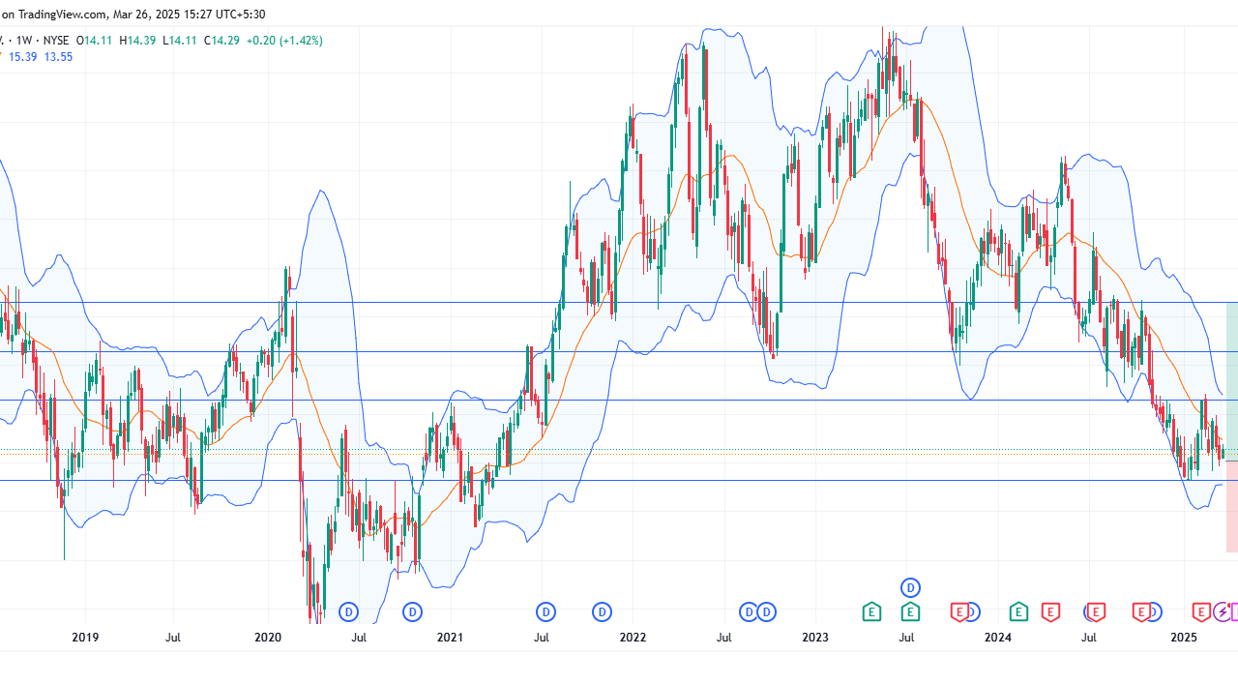This screenshot has width=1238, height=685.
Task: Show the red earnings marker in early 2025
Action: click(x=1201, y=611)
